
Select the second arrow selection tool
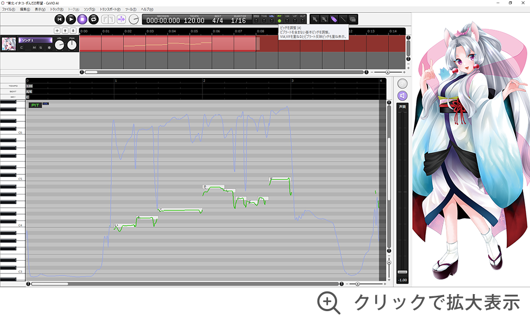[x=324, y=19]
